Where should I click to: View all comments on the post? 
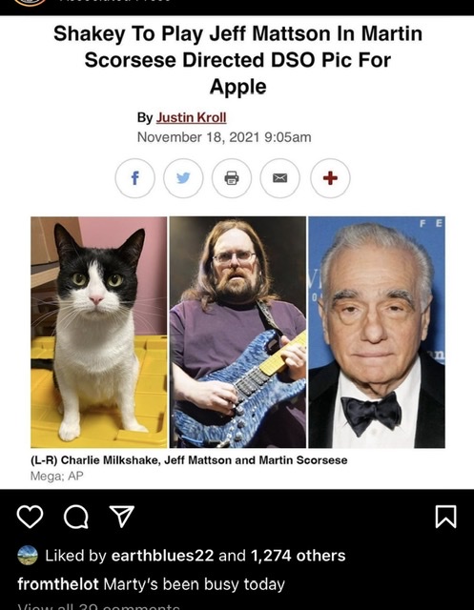coord(99,606)
